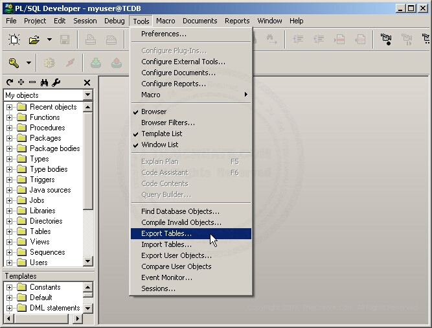
Task: Click the Log on key icon
Action: [x=14, y=63]
